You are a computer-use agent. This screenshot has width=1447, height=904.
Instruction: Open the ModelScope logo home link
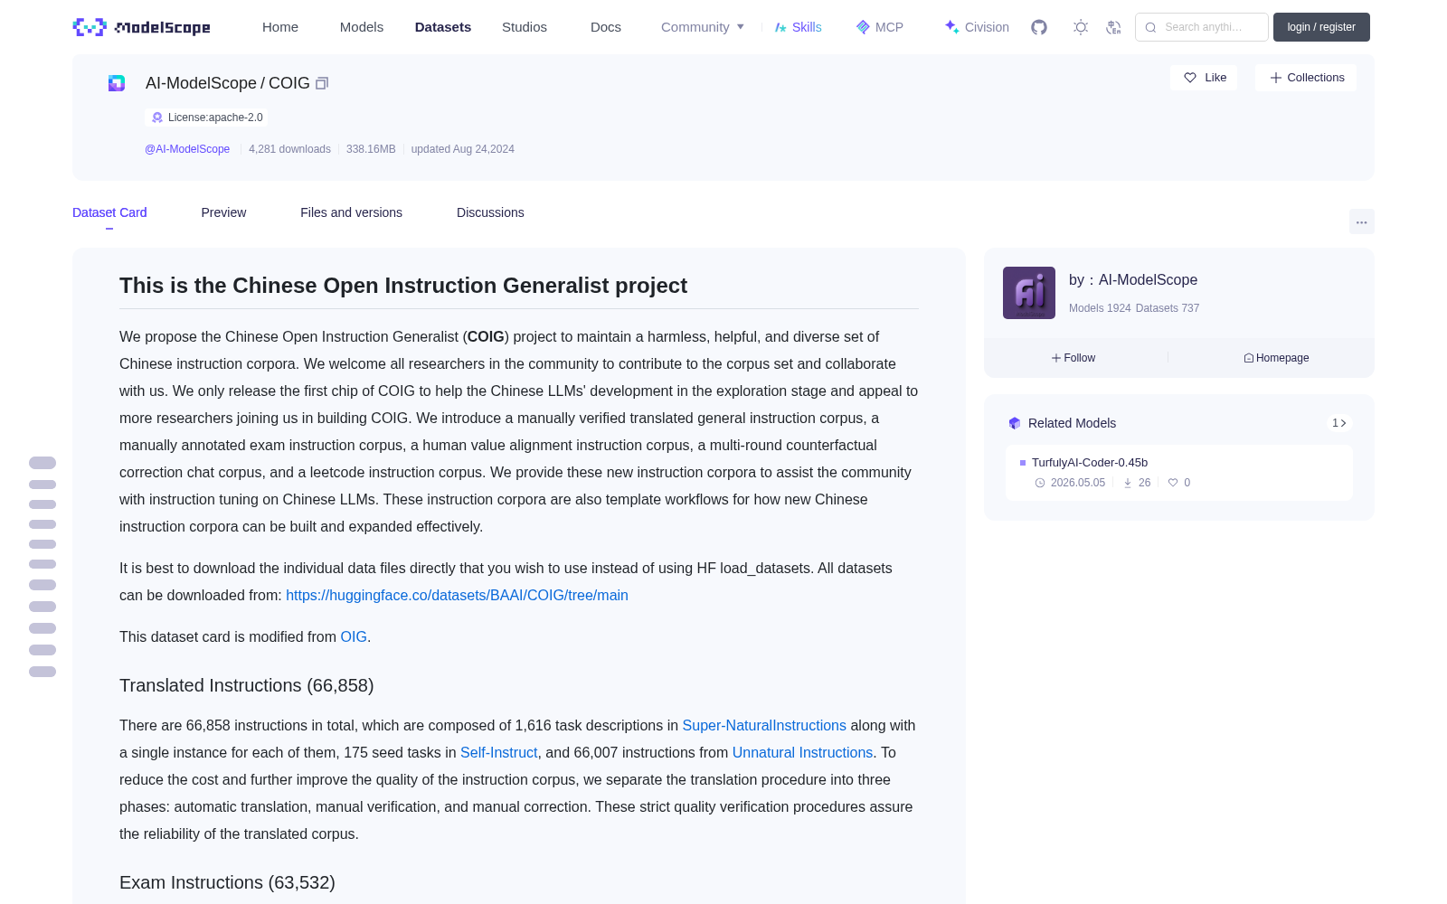coord(141,27)
